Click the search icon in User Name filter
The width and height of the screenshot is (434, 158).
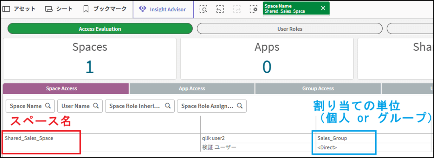(x=96, y=106)
